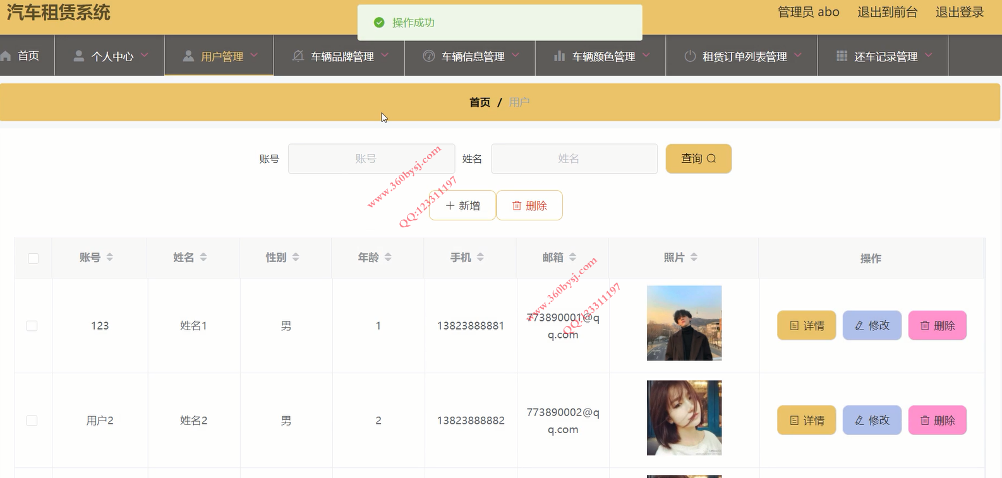
Task: Open the 用户管理 menu
Action: point(219,56)
